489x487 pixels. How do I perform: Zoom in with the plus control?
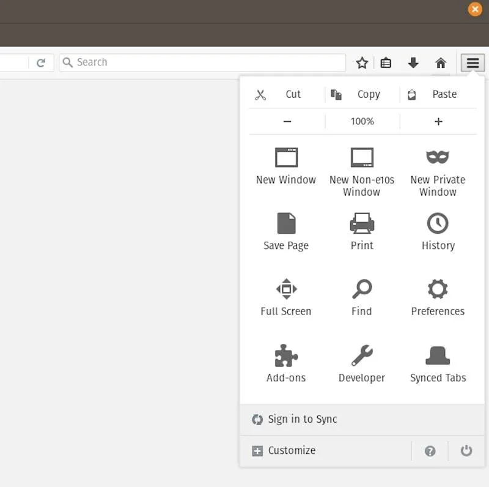(438, 121)
